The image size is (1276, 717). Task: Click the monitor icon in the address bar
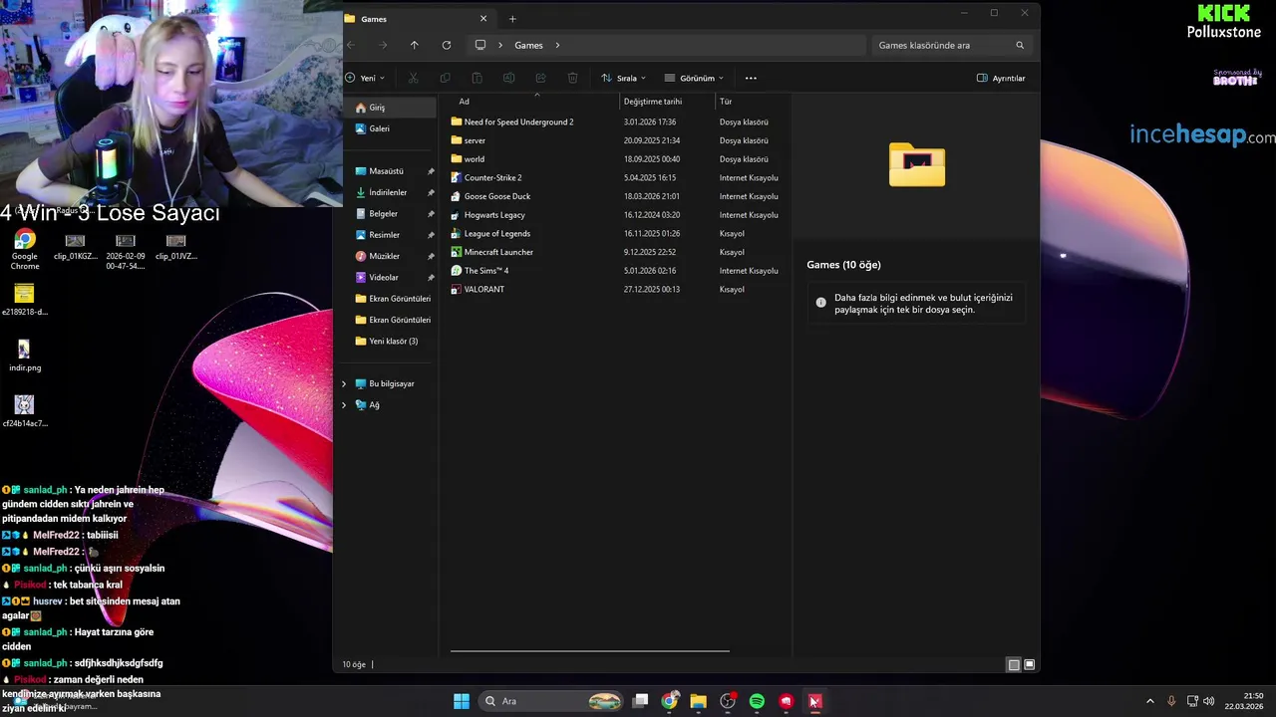[480, 45]
